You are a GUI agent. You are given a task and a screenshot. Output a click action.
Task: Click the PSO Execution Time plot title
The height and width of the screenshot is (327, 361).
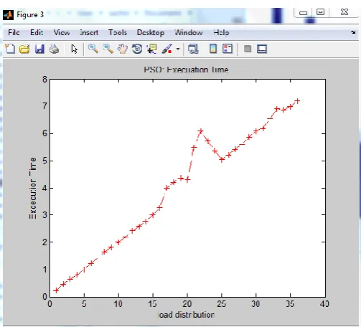coord(186,70)
